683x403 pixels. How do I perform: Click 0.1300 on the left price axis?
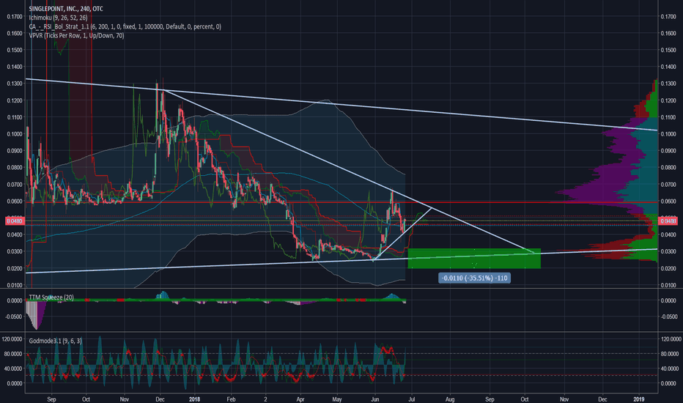15,84
